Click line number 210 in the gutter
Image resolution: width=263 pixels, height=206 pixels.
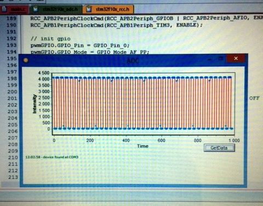click(13, 158)
